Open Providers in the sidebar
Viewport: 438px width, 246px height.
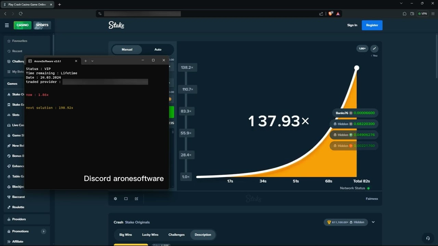pos(27,219)
